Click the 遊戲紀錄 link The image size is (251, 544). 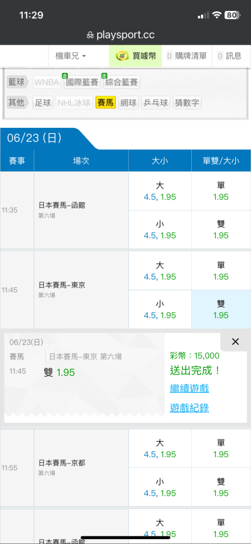pos(189,408)
